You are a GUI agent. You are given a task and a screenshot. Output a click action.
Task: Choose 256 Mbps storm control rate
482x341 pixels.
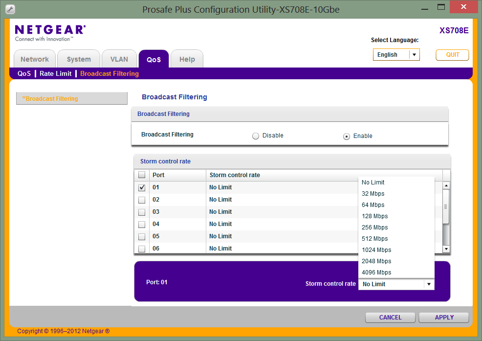[x=396, y=227]
